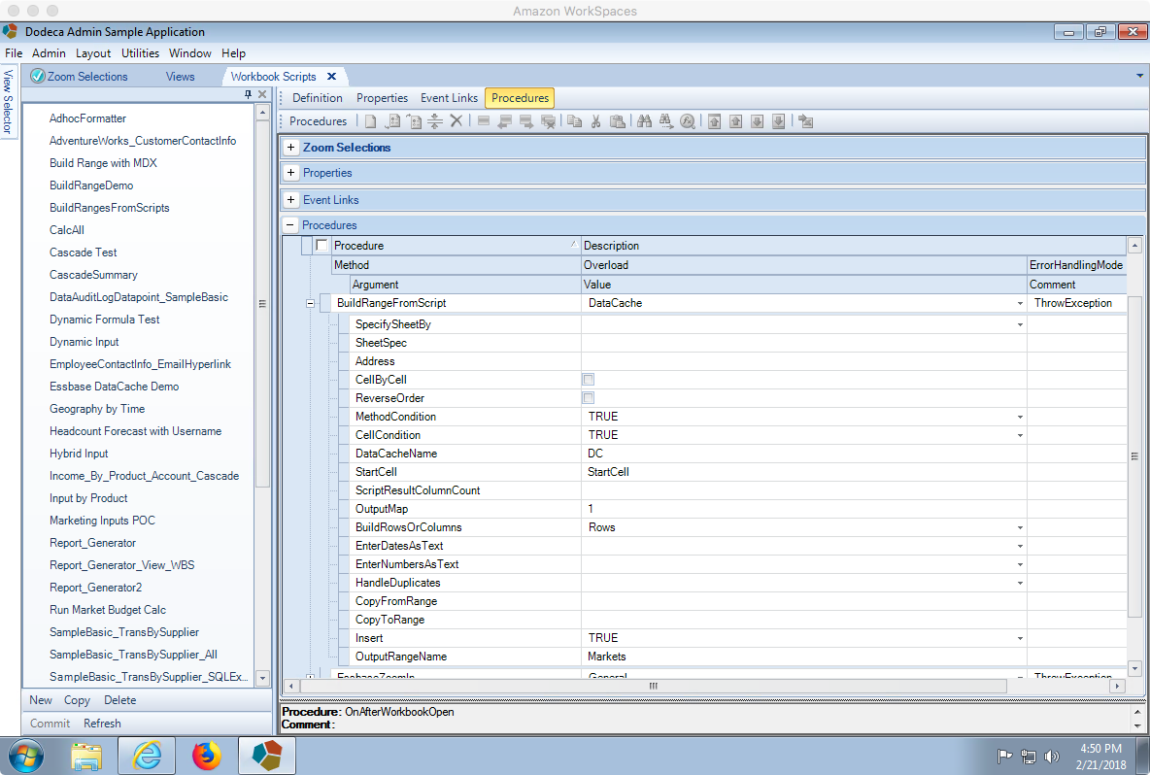Select Essbase DataCache Demo script

[114, 387]
